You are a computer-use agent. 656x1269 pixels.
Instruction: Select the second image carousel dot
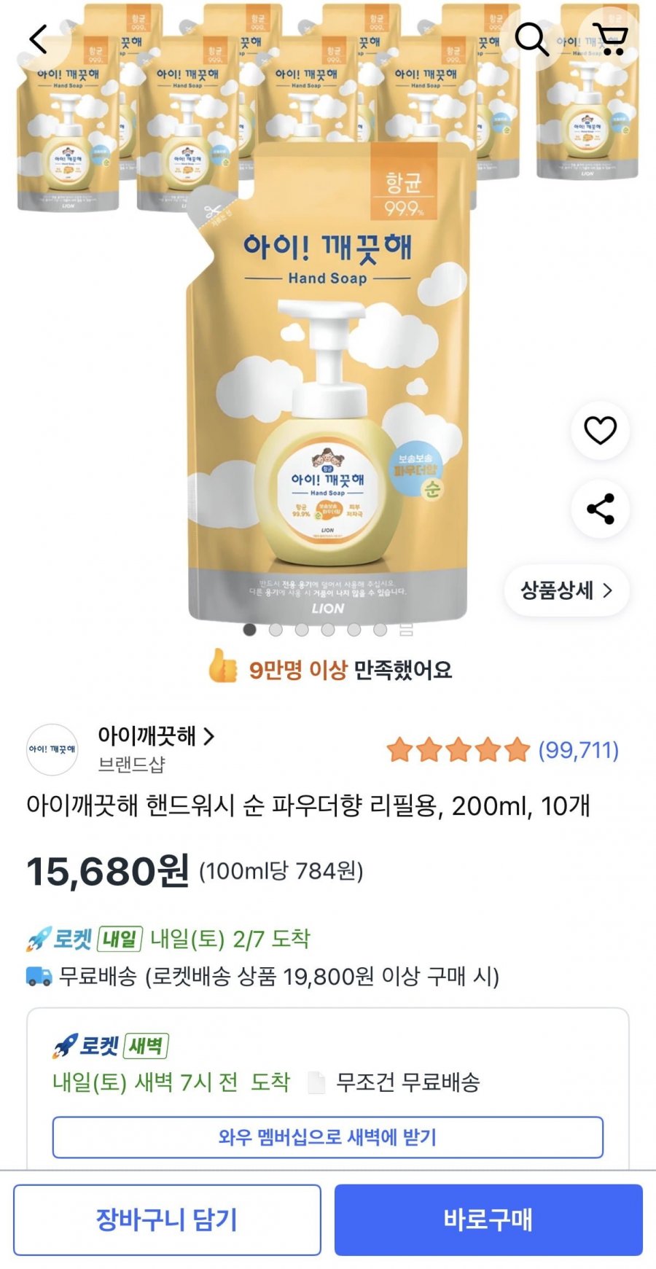click(x=276, y=630)
